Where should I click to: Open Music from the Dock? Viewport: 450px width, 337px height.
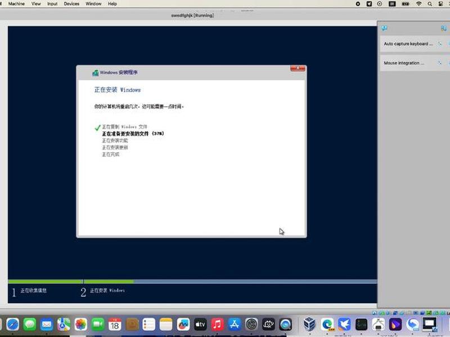tap(217, 325)
